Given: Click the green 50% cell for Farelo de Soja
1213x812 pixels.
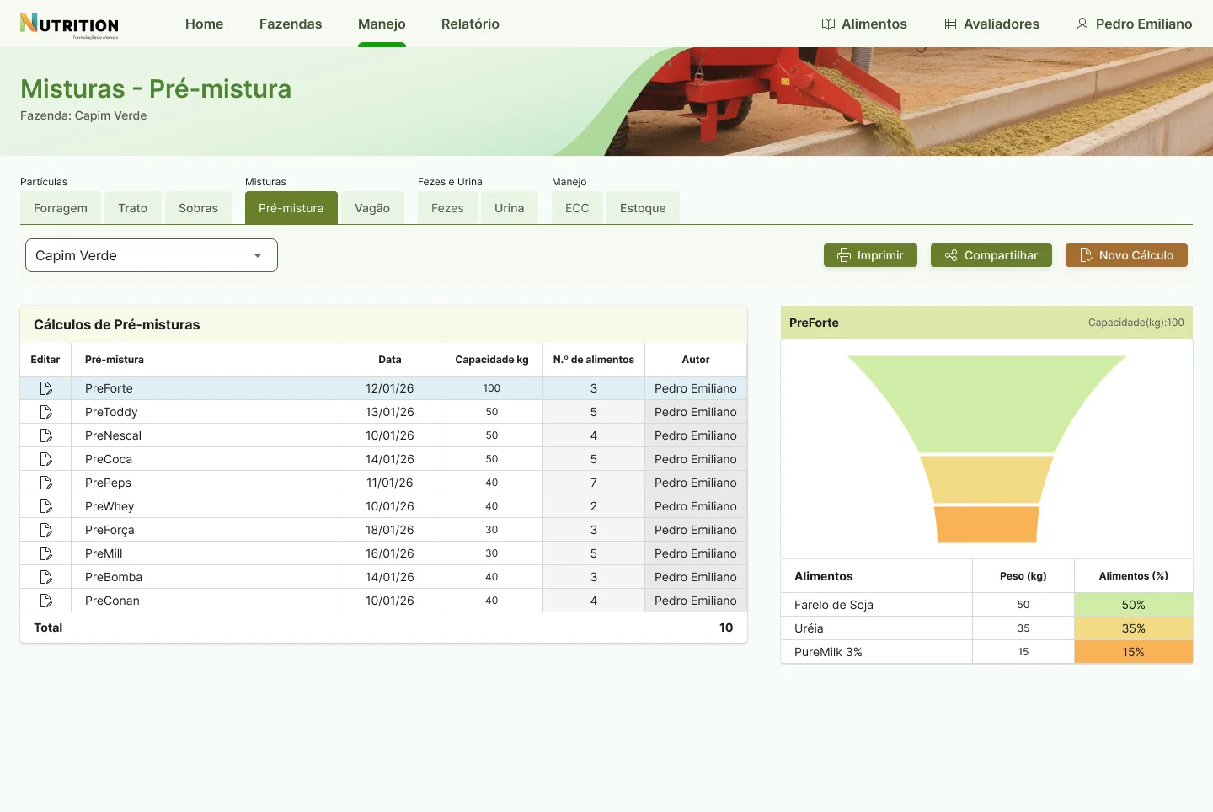Looking at the screenshot, I should (x=1133, y=605).
